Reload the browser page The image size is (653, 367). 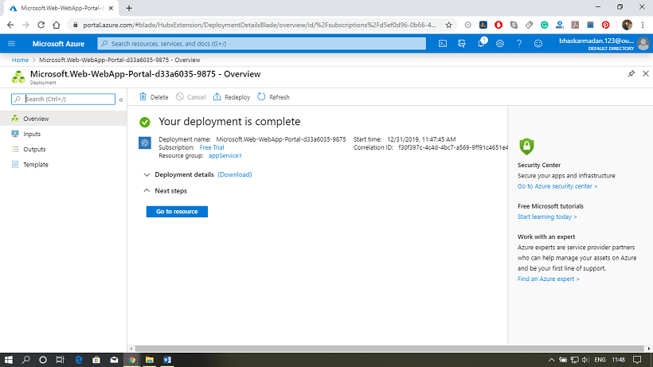coord(41,25)
